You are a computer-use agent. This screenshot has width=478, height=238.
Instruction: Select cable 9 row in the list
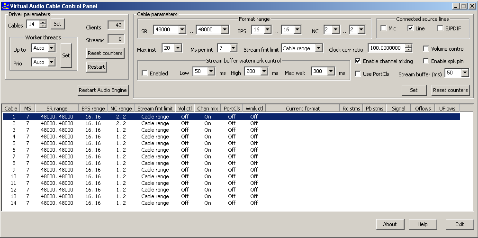pyautogui.click(x=231, y=170)
